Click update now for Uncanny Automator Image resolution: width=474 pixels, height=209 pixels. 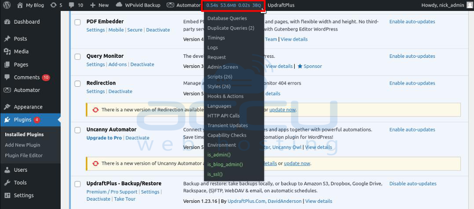(x=297, y=163)
